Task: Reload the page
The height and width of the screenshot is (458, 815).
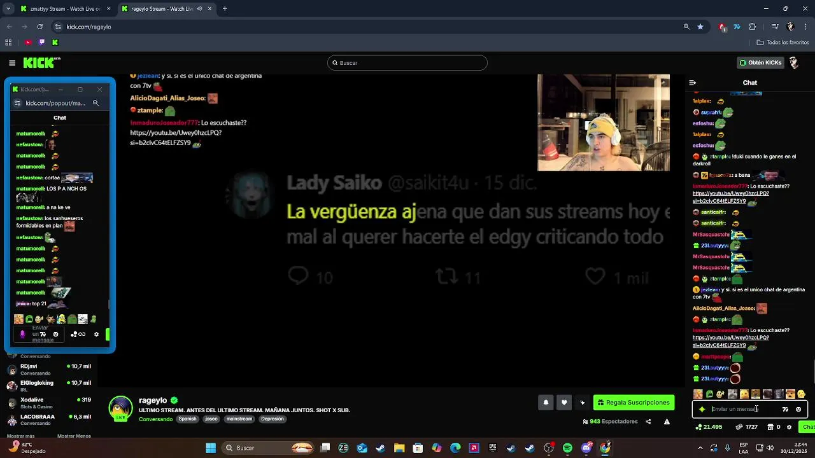Action: pos(40,27)
